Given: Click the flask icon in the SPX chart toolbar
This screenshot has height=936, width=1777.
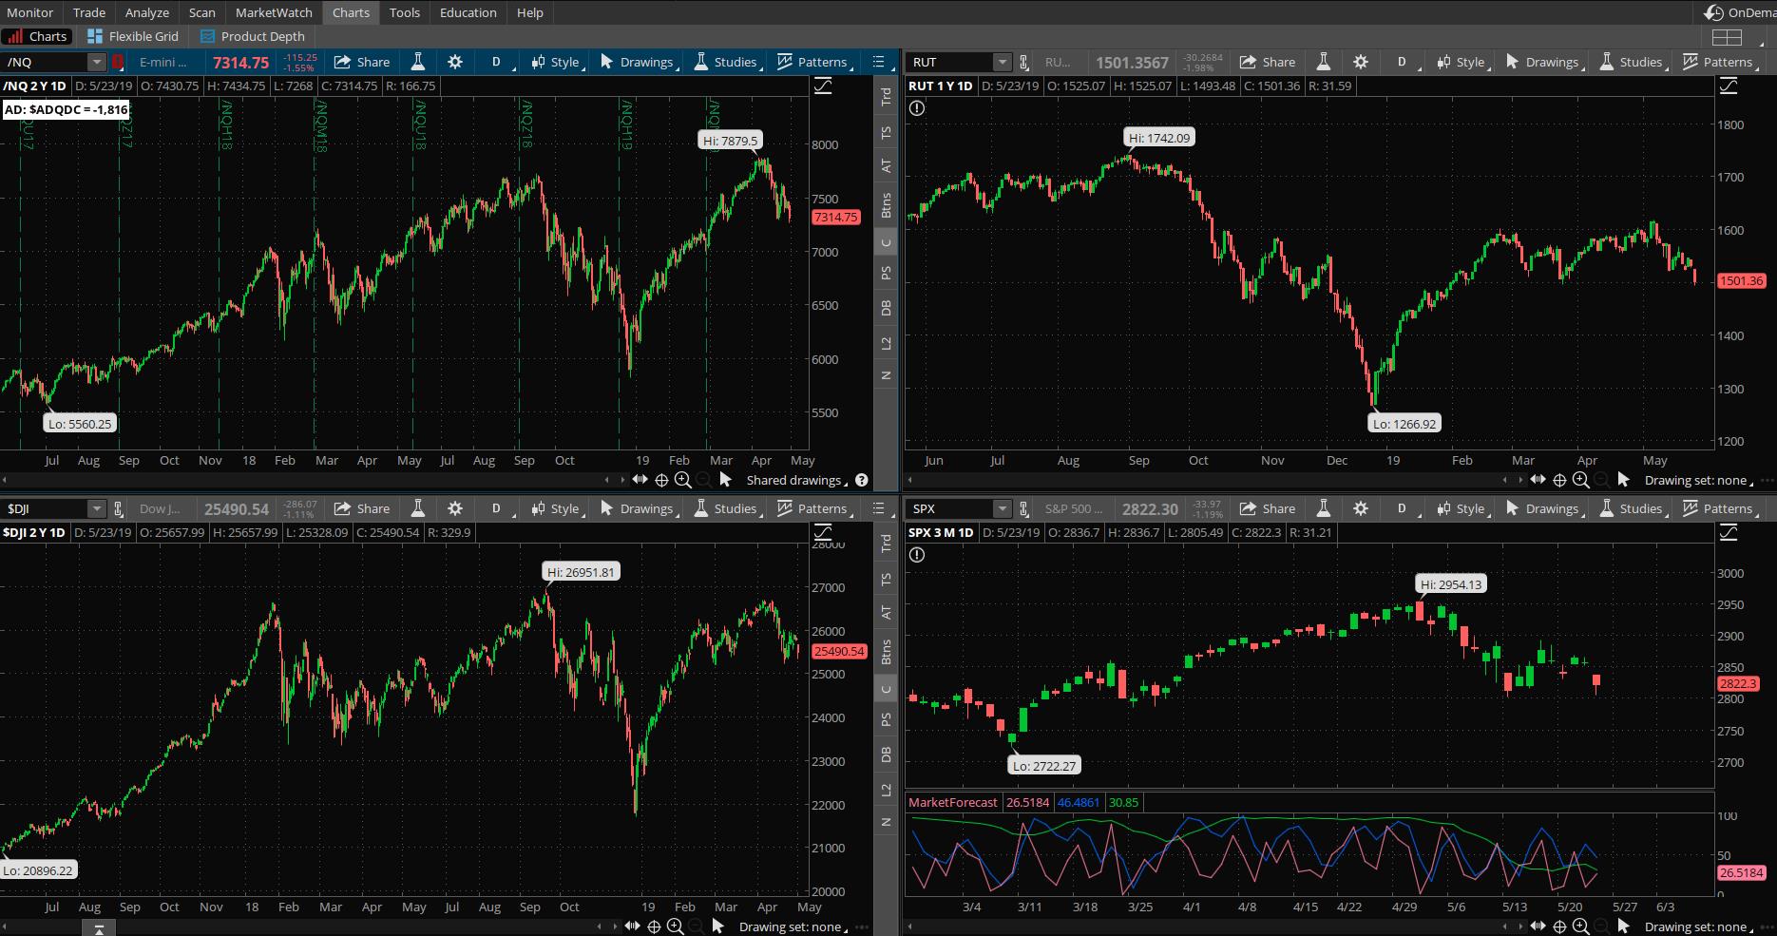Looking at the screenshot, I should click(1323, 508).
